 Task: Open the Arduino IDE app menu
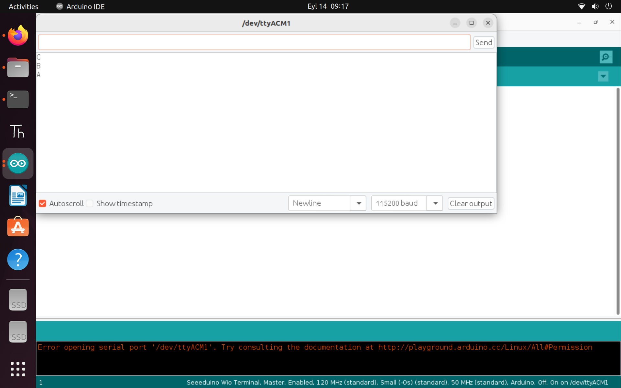(81, 6)
